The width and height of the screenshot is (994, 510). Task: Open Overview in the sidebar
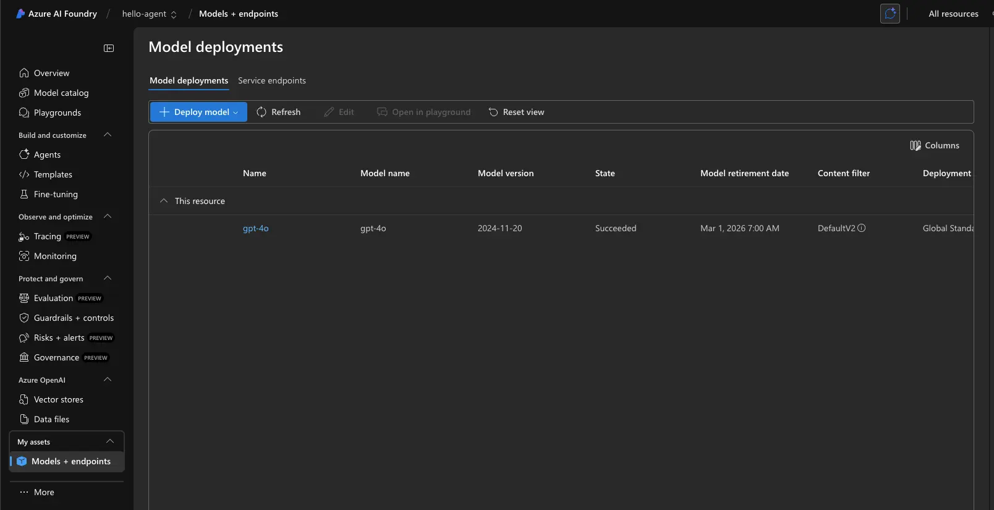click(51, 73)
